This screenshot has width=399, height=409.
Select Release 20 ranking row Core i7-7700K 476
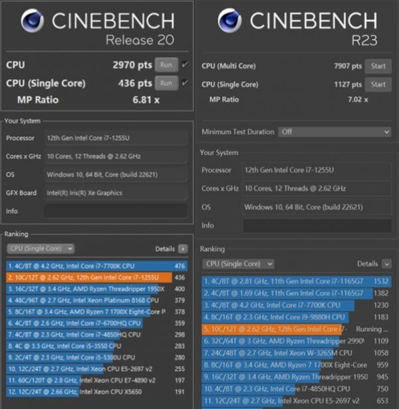pos(96,266)
